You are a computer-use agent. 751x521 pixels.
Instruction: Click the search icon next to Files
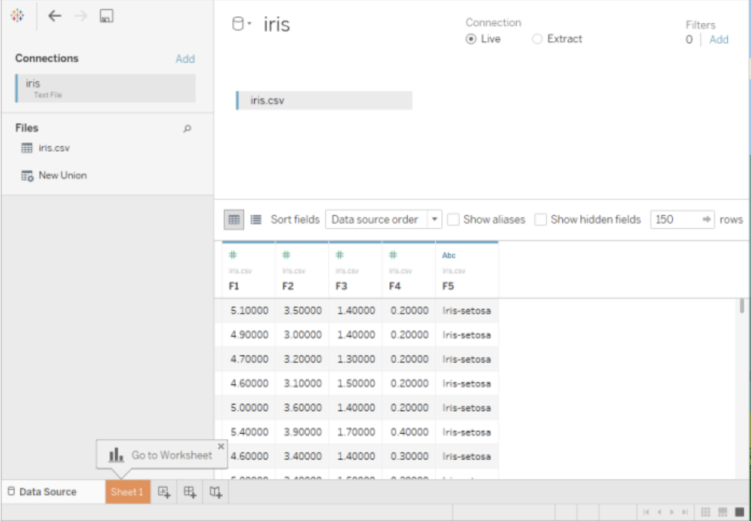(x=187, y=128)
